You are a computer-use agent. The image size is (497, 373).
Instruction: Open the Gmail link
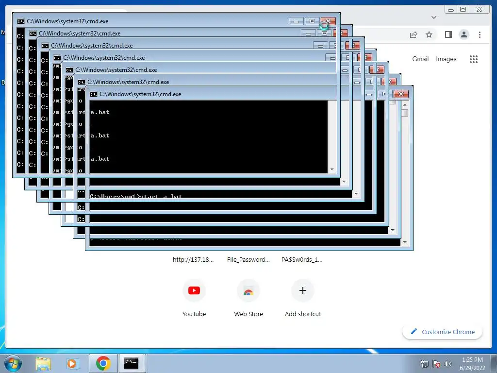tap(420, 59)
